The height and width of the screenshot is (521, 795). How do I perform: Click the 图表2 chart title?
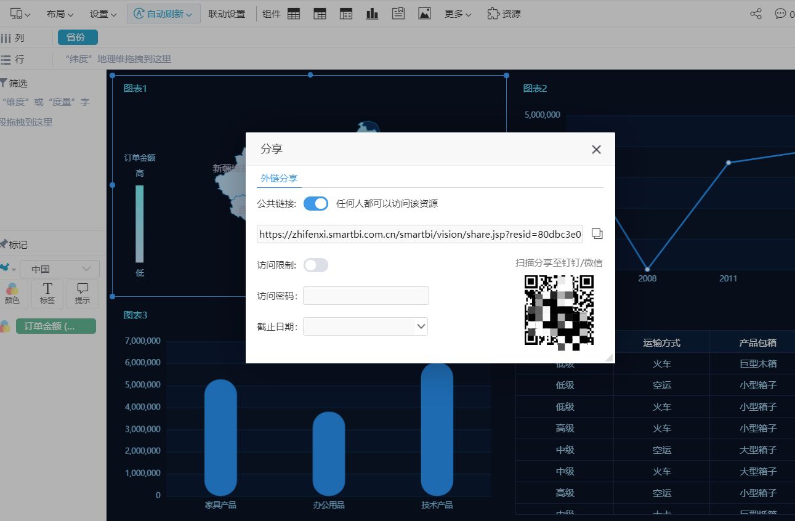pyautogui.click(x=535, y=89)
